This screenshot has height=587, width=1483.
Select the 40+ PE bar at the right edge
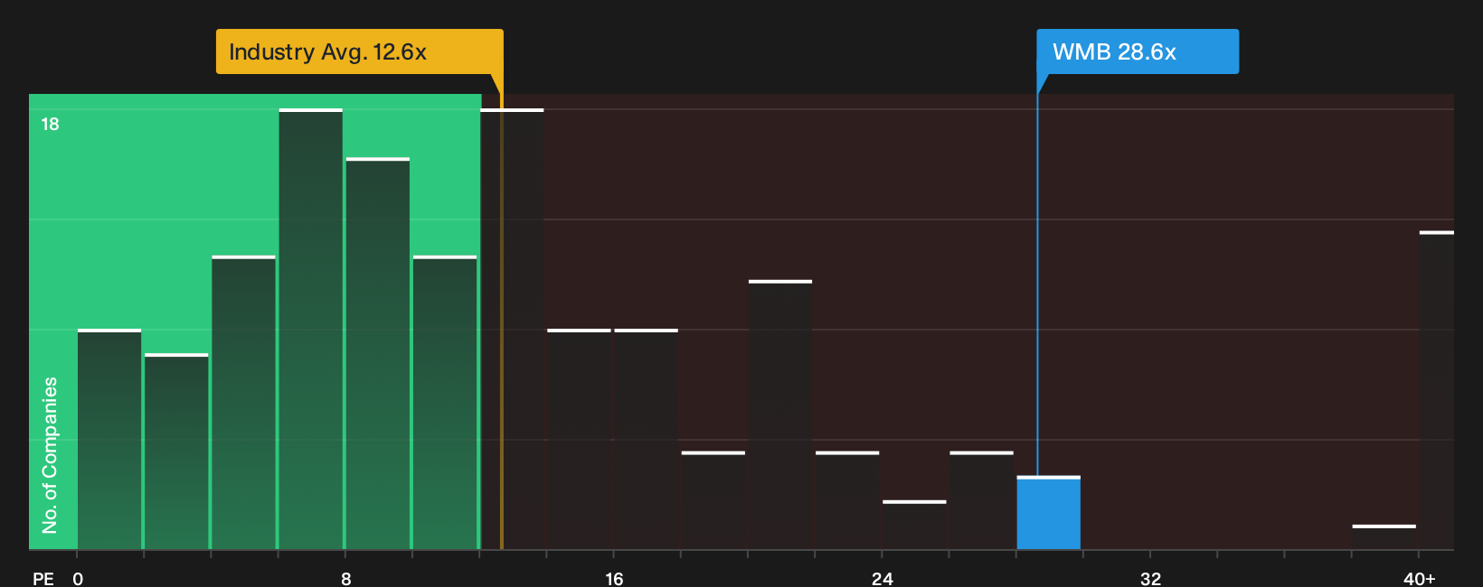pos(1437,391)
